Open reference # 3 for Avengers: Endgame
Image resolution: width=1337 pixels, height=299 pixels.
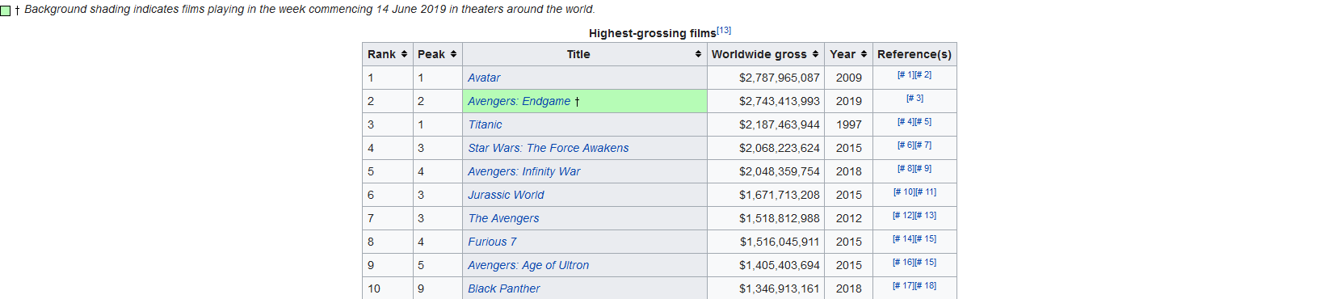914,98
